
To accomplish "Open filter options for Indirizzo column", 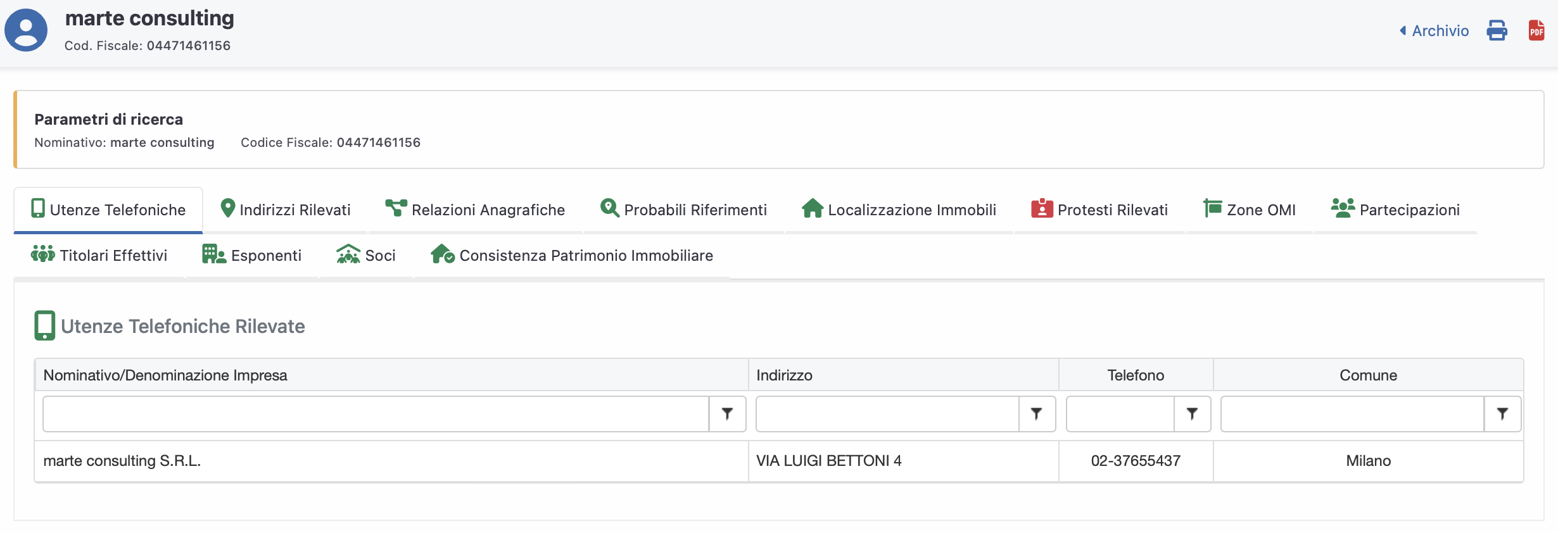I will click(x=1037, y=414).
